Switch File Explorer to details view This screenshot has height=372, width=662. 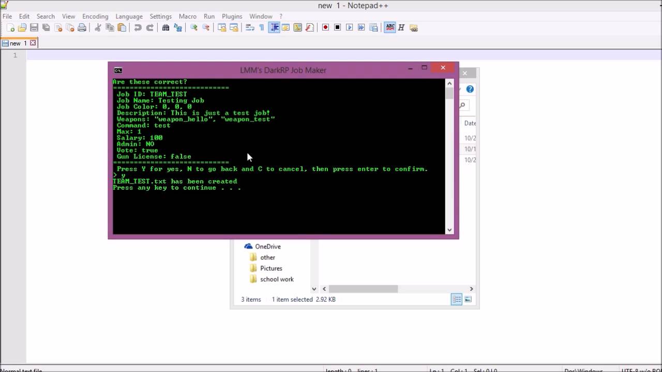click(457, 299)
